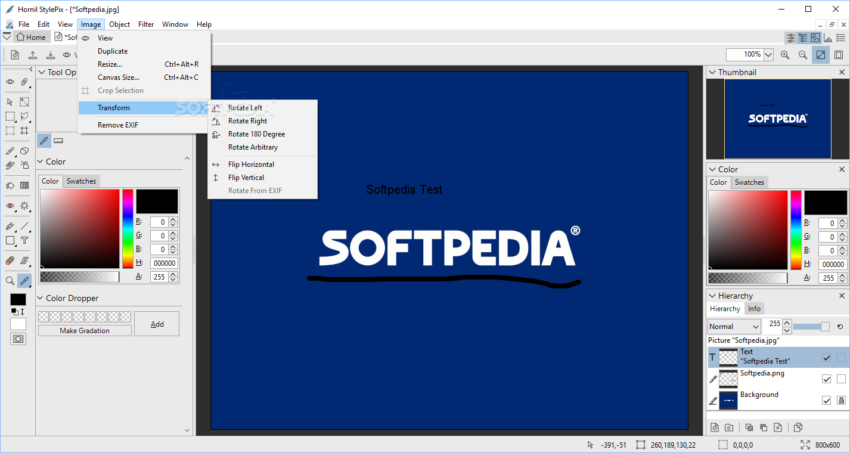Click the layer opacity slider in Hierarchy
Viewport: 850px width, 453px height.
(811, 327)
